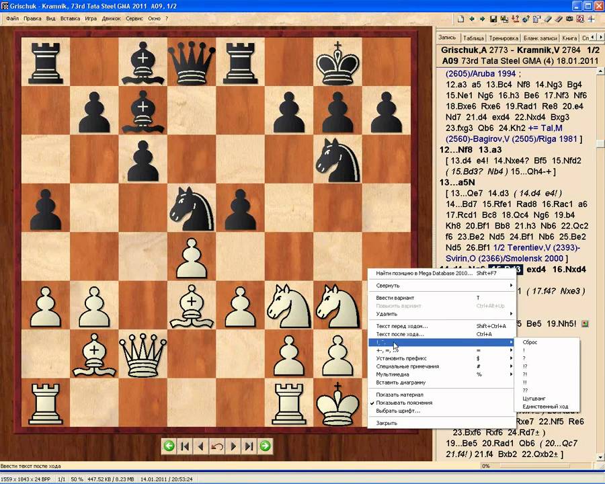605x484 pixels.
Task: Toggle the checked Показывать пояснения option
Action: (404, 403)
